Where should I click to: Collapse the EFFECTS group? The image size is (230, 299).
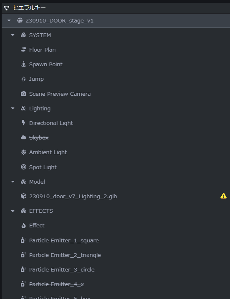click(13, 211)
